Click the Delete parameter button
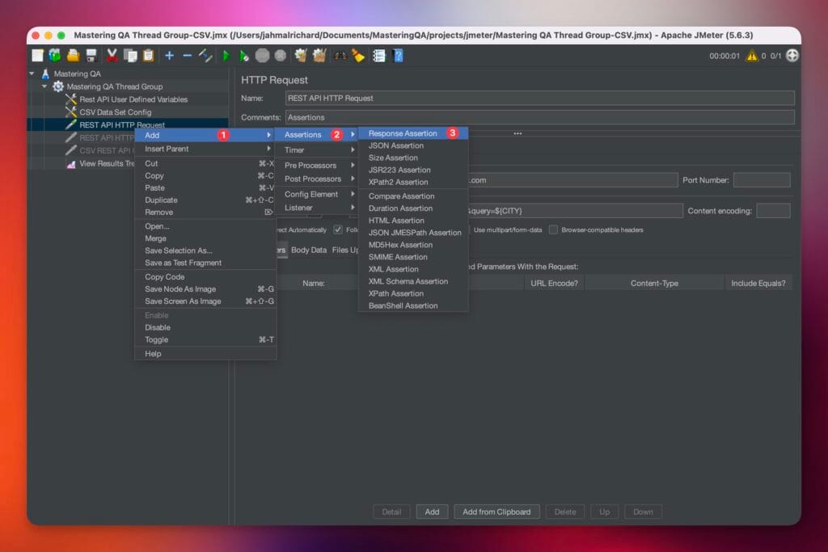The image size is (828, 552). tap(565, 512)
